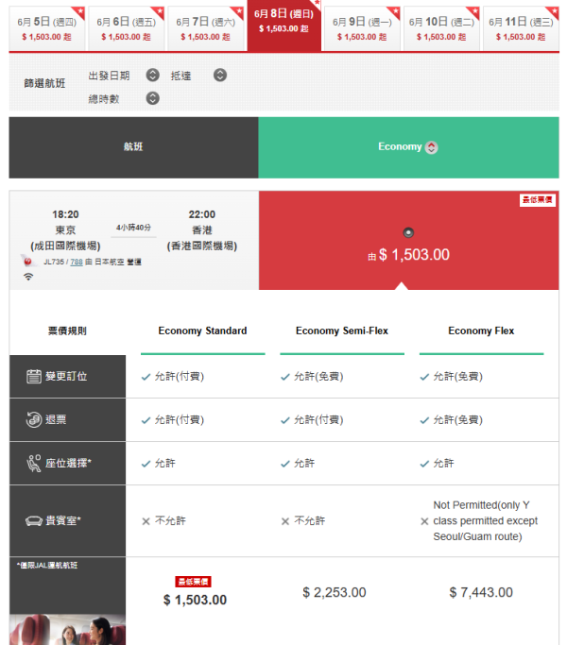
Task: Choose the Economy Standard fare column
Action: pos(202,331)
